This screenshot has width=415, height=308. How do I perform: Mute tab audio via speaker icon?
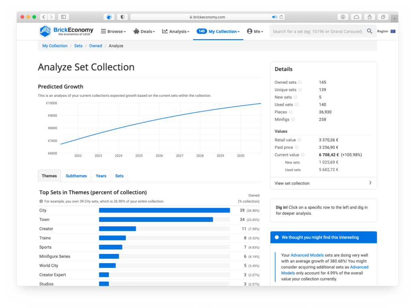(x=274, y=17)
